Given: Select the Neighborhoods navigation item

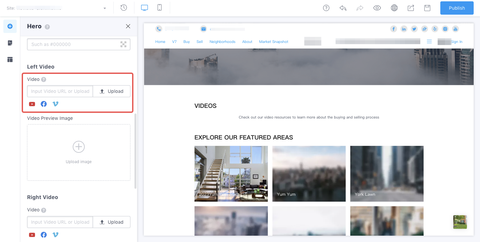Looking at the screenshot, I should 222,42.
